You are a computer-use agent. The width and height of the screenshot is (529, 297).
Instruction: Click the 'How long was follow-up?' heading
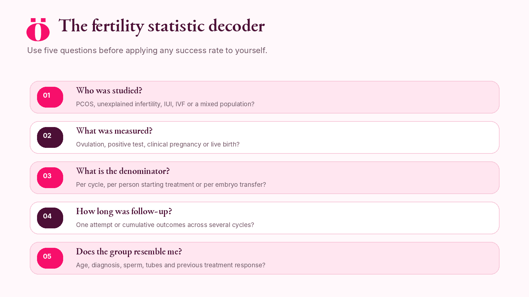click(x=124, y=212)
